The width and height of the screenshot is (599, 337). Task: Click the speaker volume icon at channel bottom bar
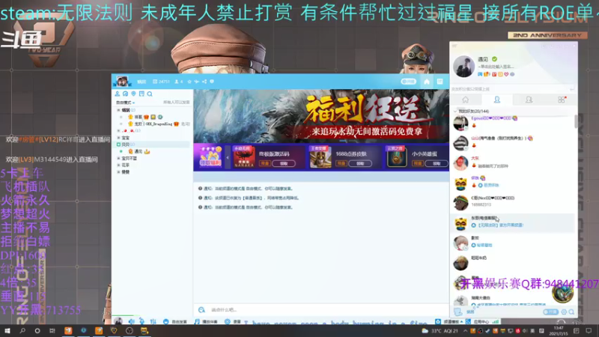[x=132, y=321]
